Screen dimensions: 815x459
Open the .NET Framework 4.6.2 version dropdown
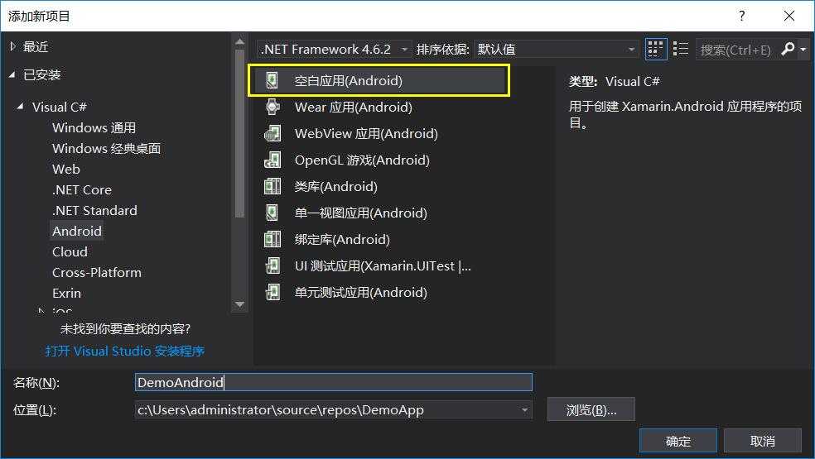click(x=335, y=50)
